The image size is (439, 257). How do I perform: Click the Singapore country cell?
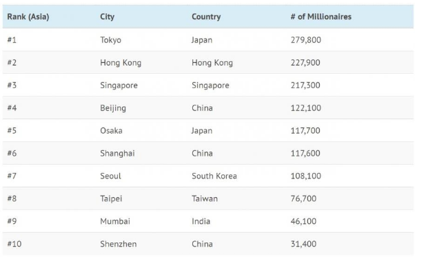point(210,85)
